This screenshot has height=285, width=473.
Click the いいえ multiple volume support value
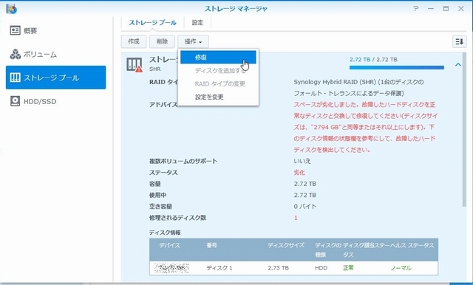tap(302, 161)
